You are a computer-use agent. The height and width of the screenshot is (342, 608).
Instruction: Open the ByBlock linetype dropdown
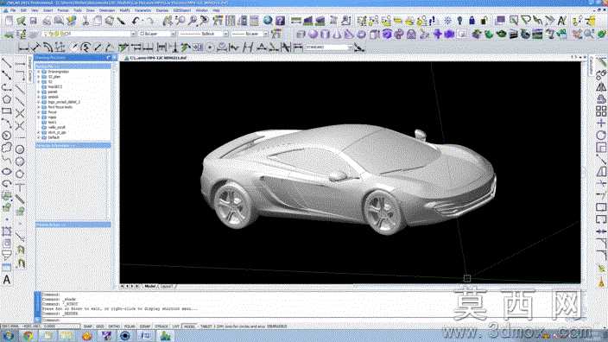click(x=225, y=35)
